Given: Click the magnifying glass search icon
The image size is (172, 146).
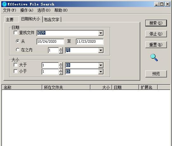Looking at the screenshot, I should click(154, 57).
